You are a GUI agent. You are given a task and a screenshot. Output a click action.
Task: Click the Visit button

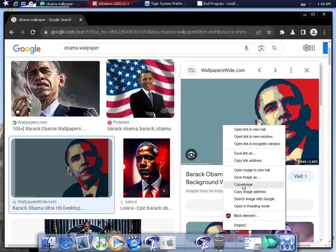pos(301,176)
